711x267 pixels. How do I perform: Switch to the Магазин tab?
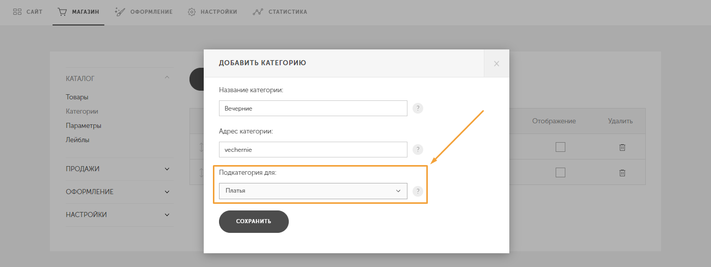[78, 12]
